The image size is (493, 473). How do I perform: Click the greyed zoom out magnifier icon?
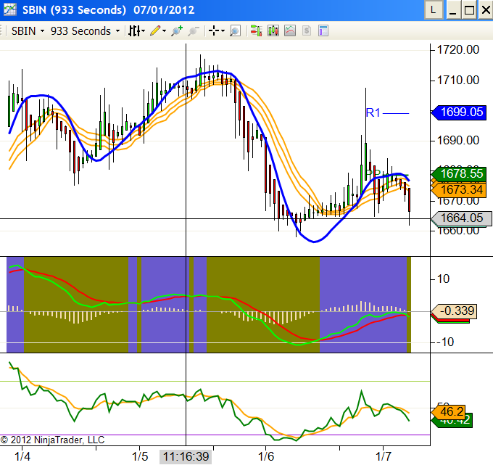point(194,31)
